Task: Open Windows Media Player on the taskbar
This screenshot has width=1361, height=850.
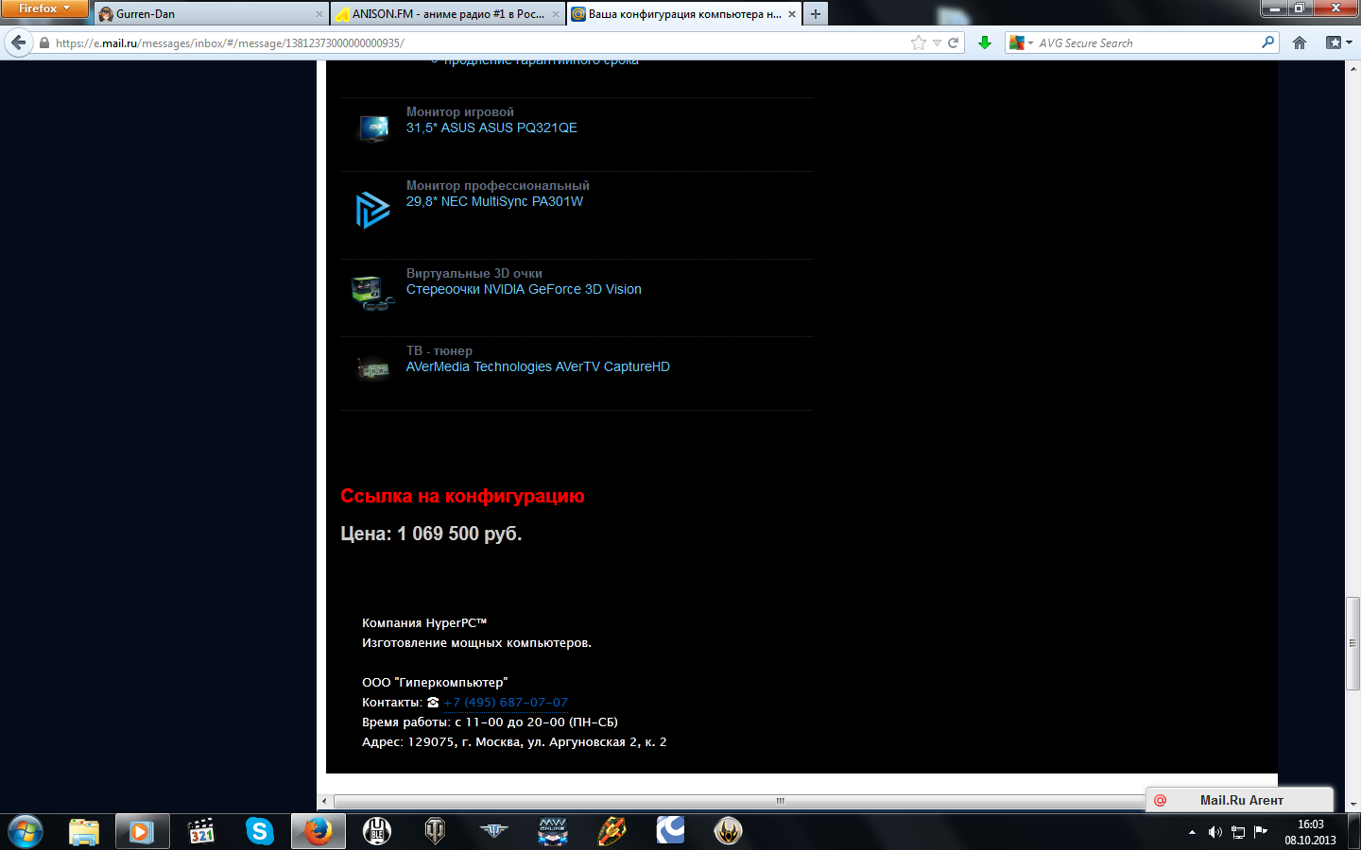Action: coord(142,831)
